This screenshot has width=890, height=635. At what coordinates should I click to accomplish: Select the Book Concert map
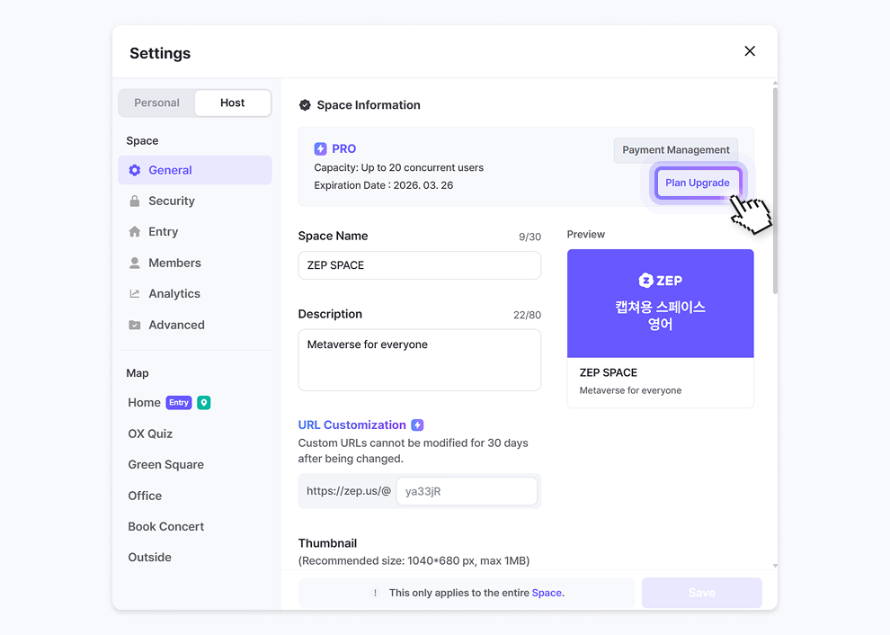point(165,526)
